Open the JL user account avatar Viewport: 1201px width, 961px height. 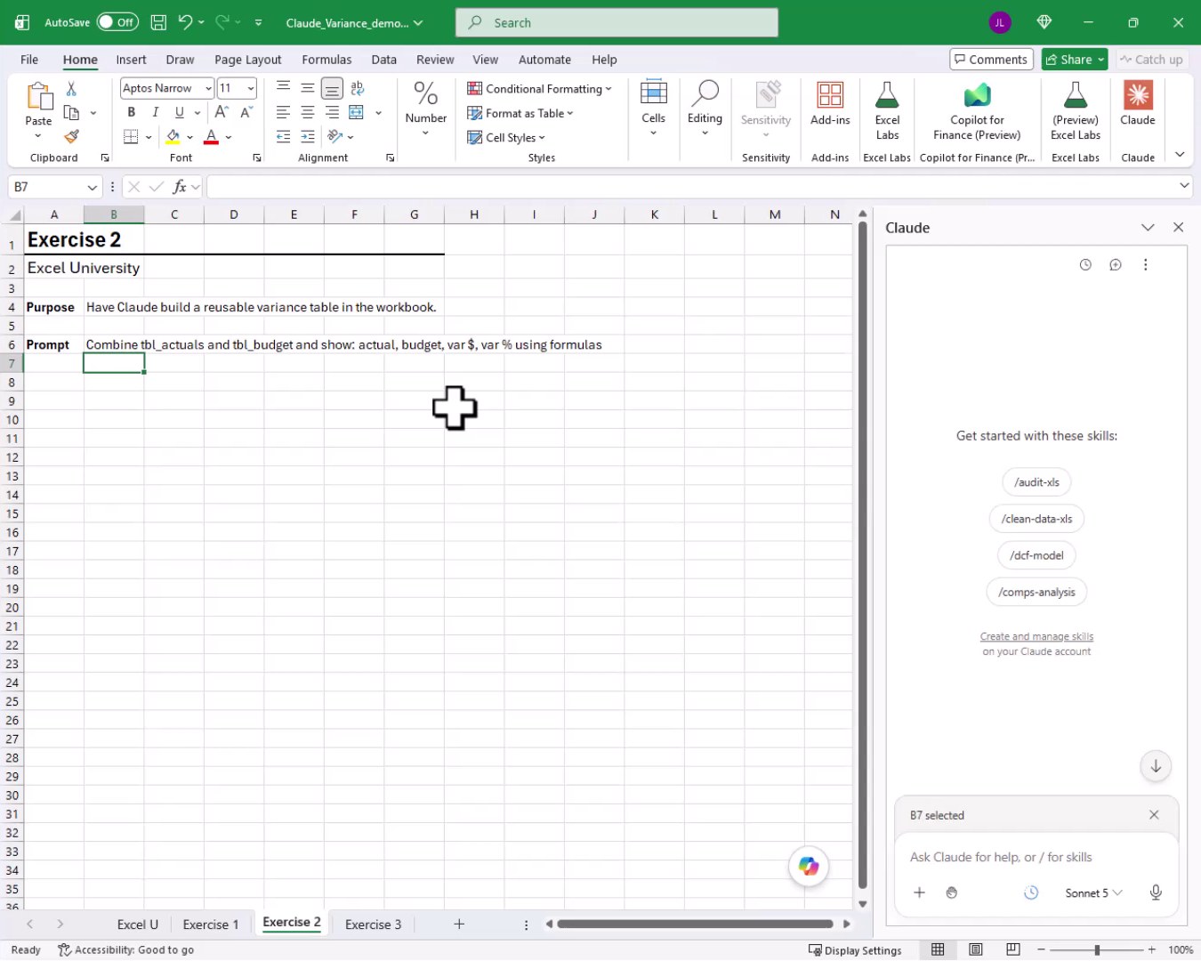pos(1000,23)
